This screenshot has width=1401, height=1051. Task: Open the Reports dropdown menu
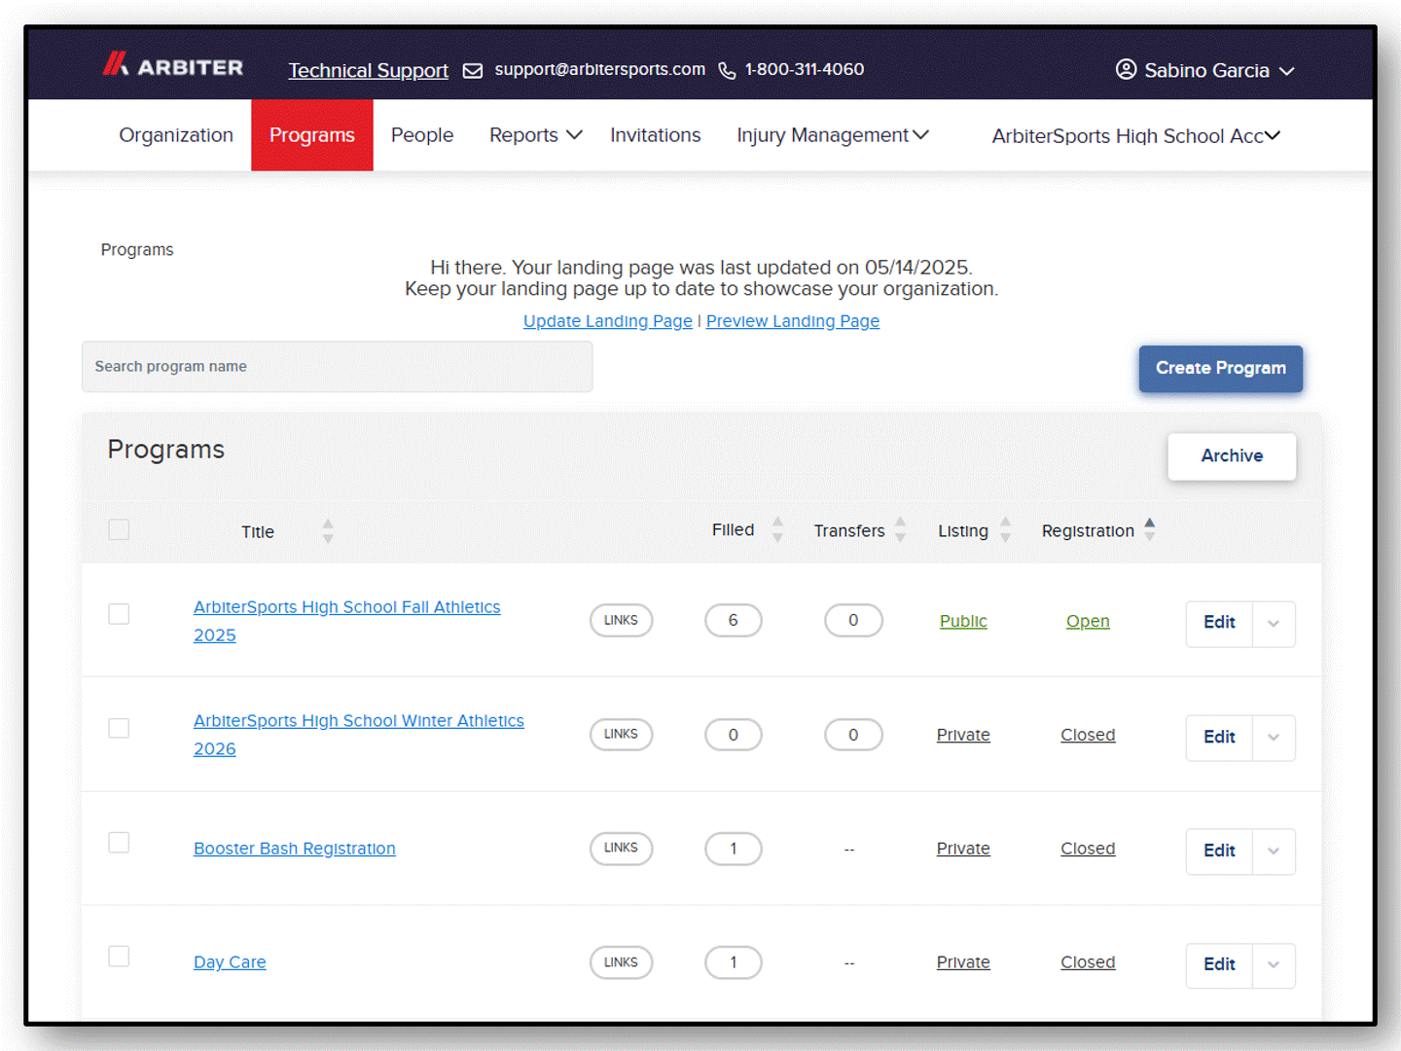click(535, 135)
